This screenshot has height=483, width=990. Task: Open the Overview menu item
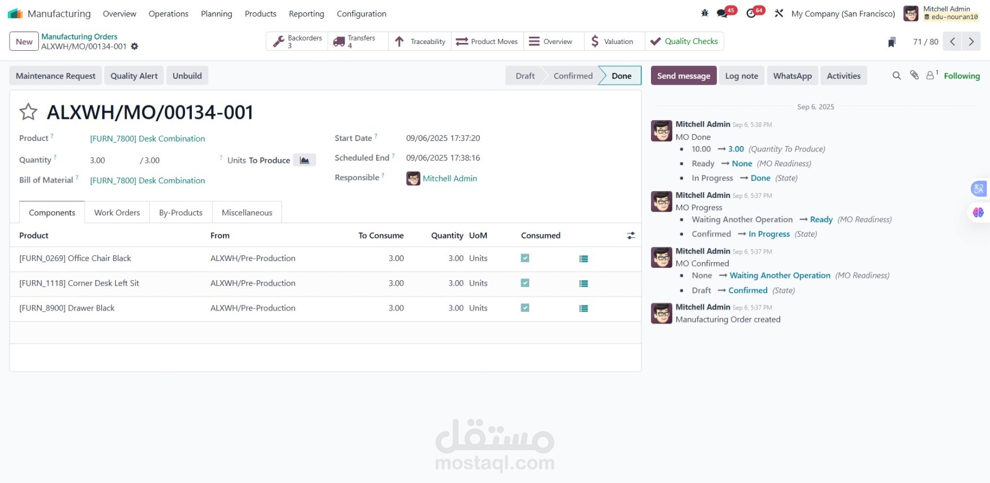[x=120, y=14]
